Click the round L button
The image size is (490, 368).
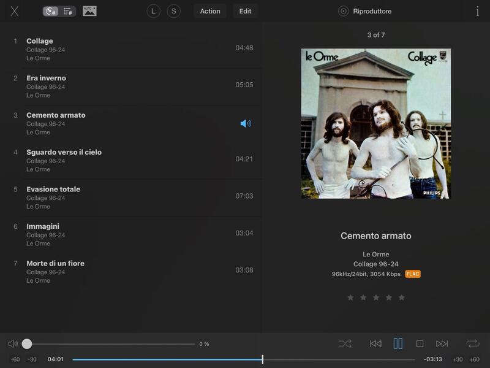(153, 11)
